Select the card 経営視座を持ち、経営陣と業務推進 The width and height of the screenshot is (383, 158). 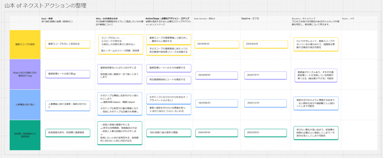(68, 133)
